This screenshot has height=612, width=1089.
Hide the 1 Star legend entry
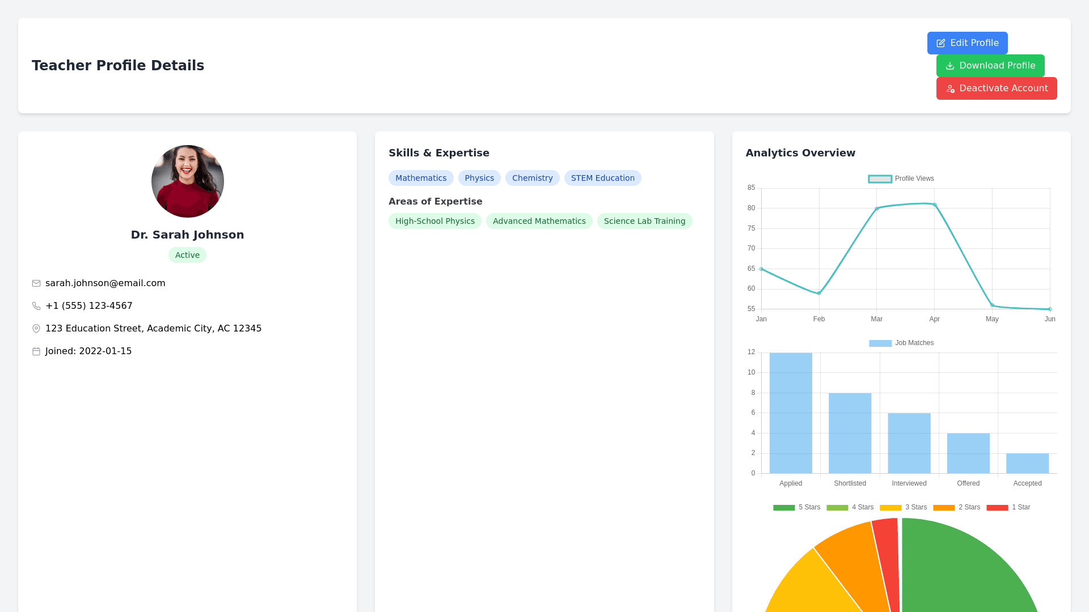[1008, 507]
